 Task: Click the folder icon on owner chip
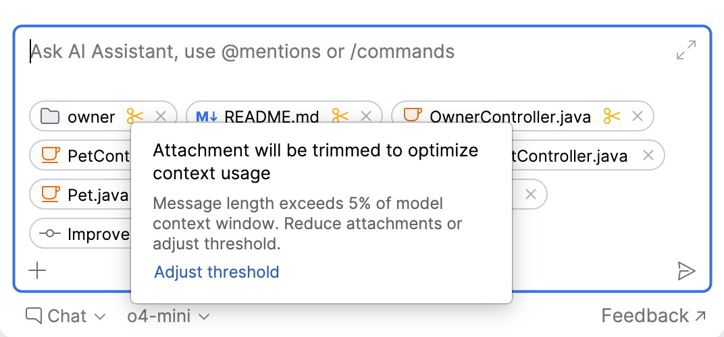pyautogui.click(x=50, y=117)
